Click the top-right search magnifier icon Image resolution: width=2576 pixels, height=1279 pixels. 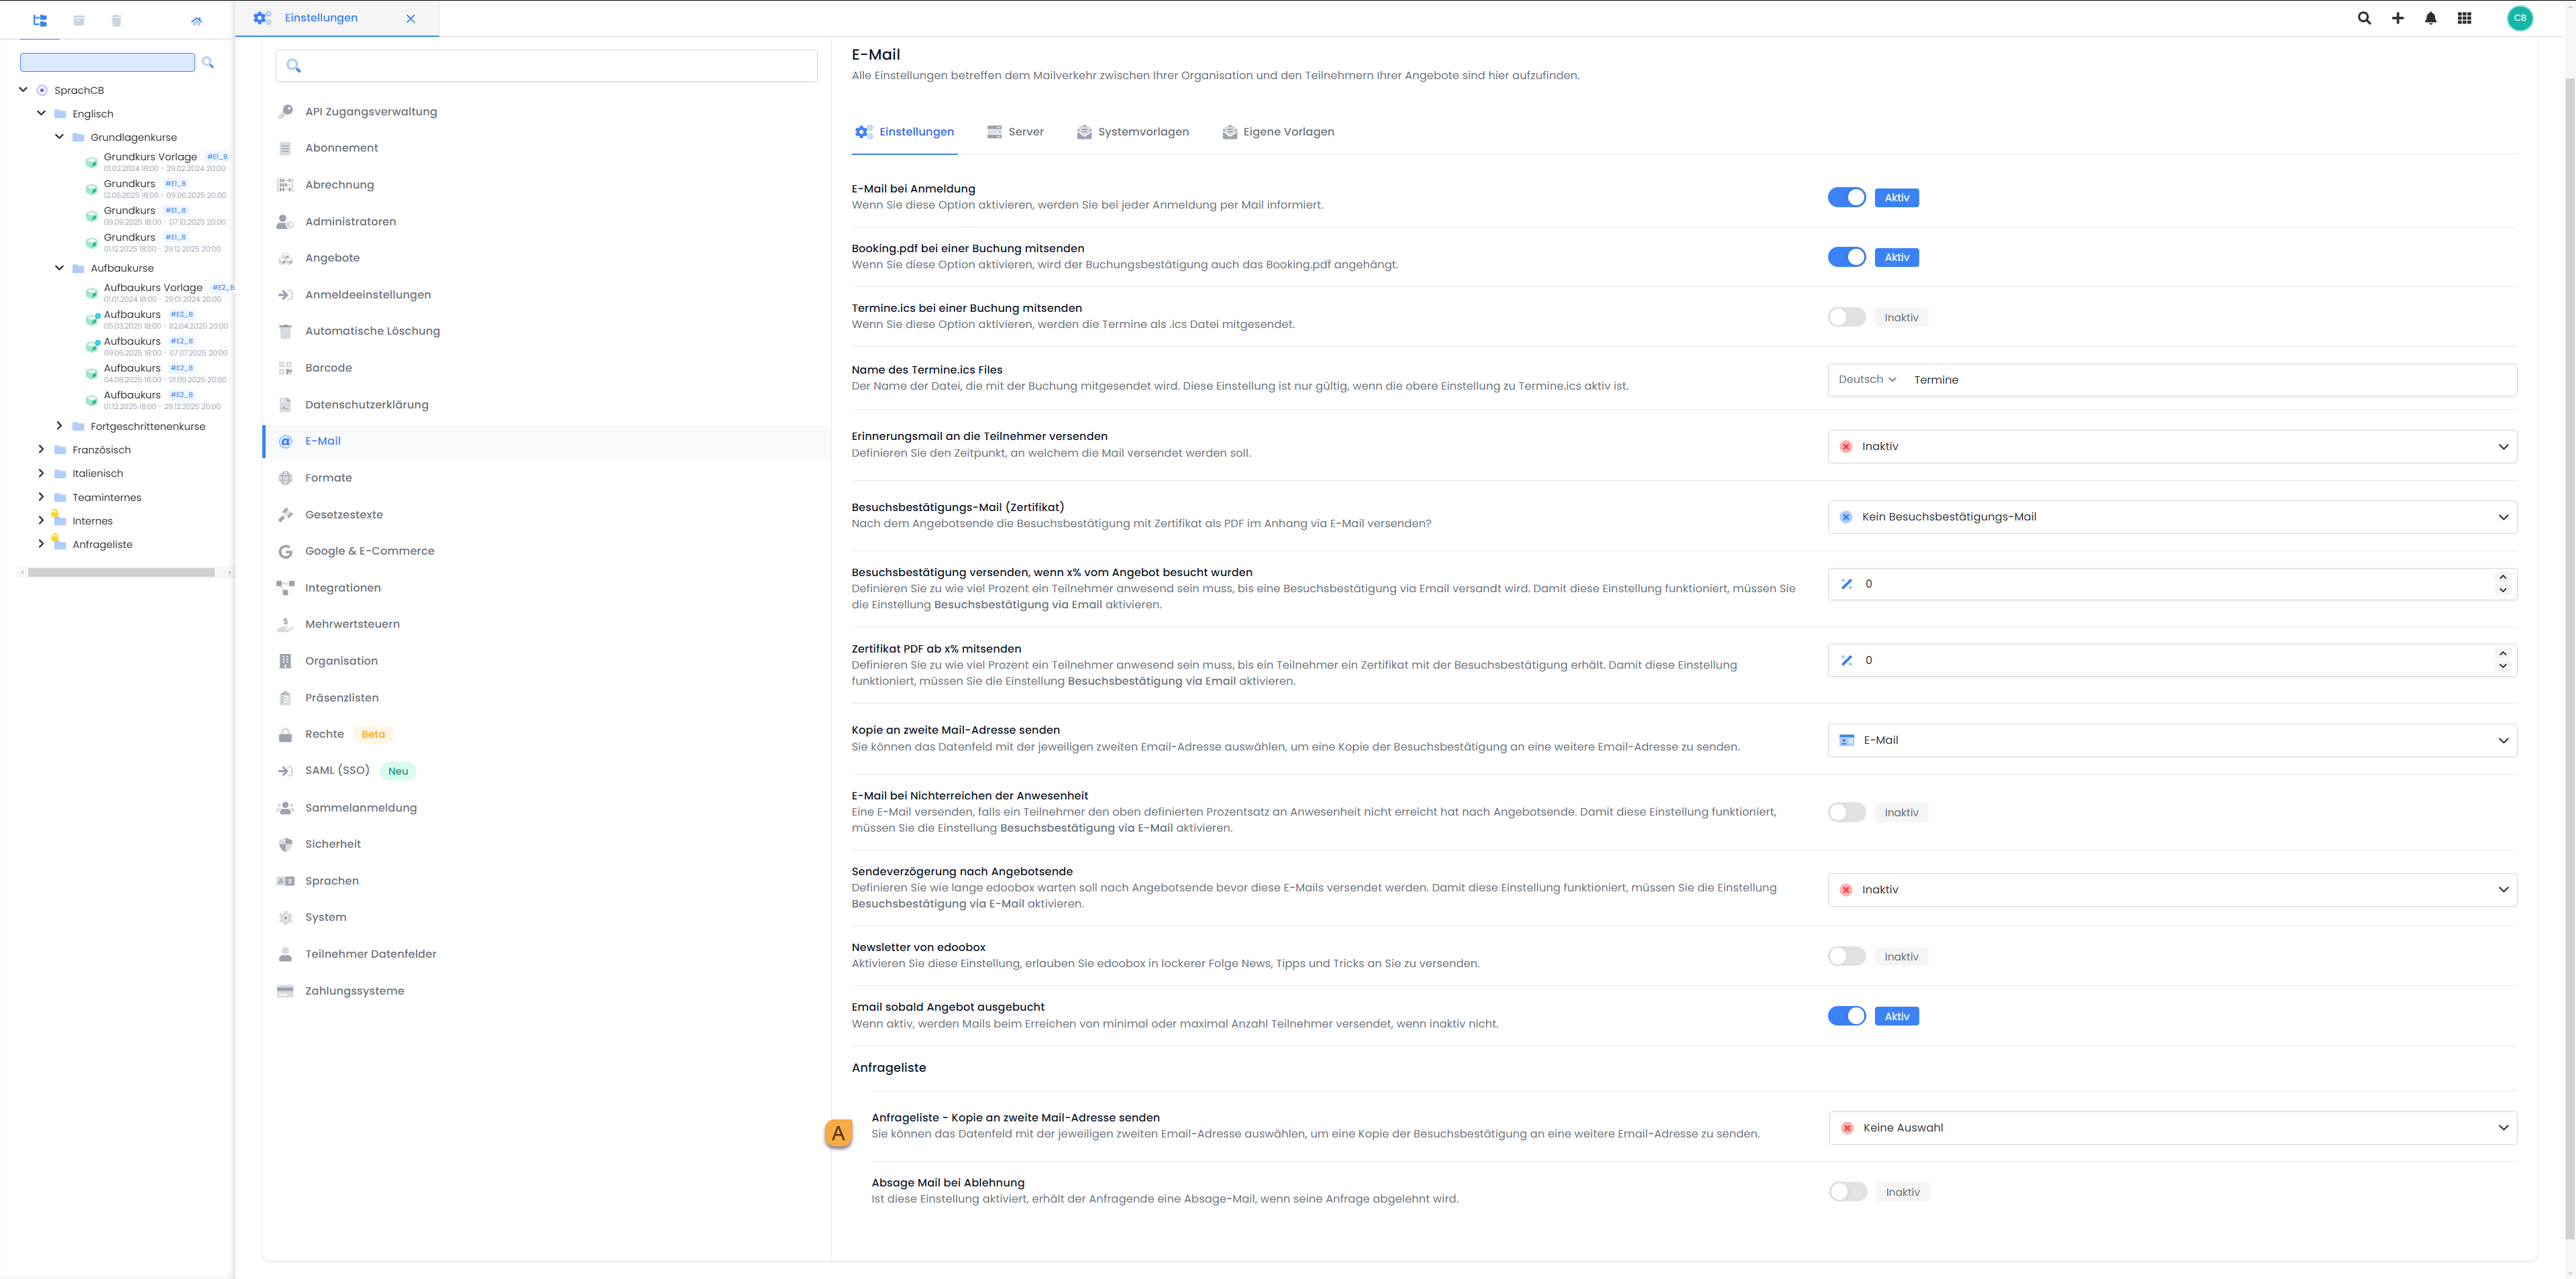[x=2364, y=18]
